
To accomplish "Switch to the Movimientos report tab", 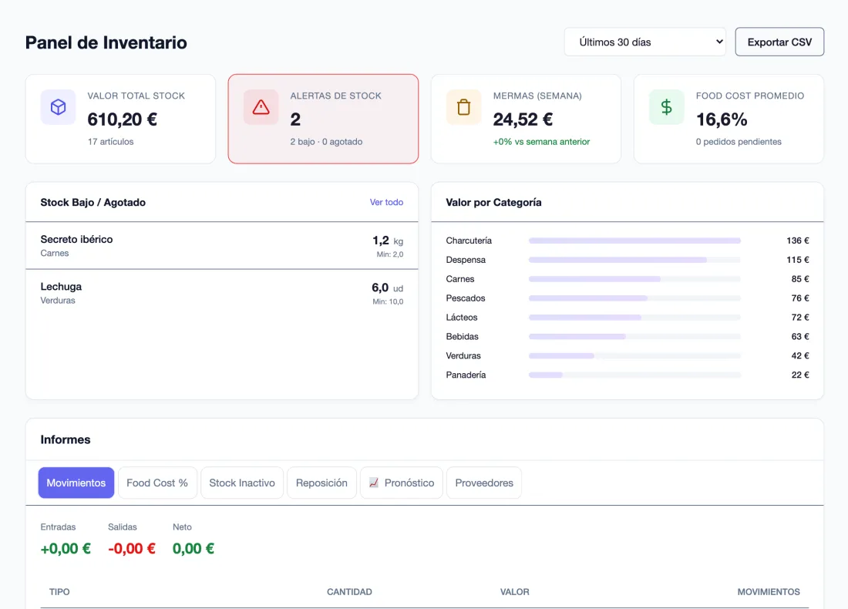I will point(76,483).
